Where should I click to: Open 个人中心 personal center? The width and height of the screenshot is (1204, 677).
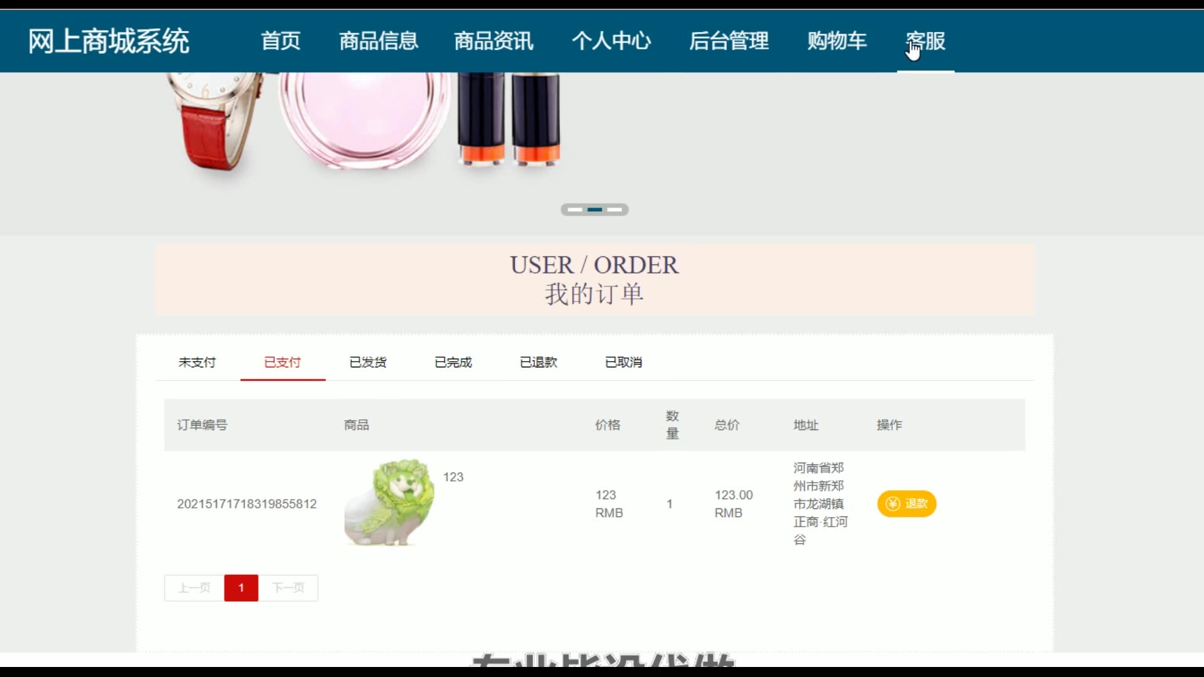click(x=611, y=41)
